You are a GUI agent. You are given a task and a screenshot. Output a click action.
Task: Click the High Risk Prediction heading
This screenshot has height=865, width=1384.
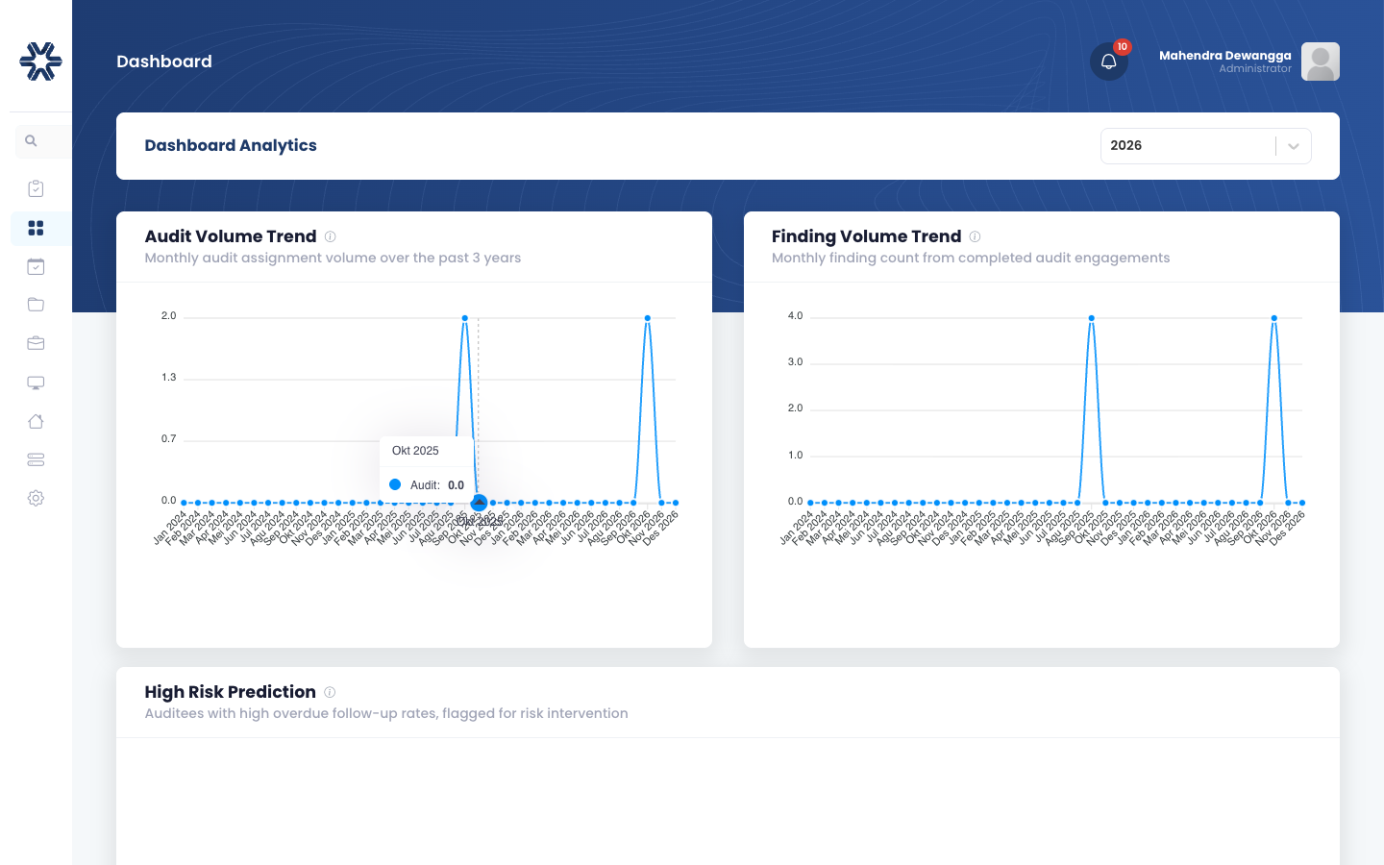(x=230, y=692)
